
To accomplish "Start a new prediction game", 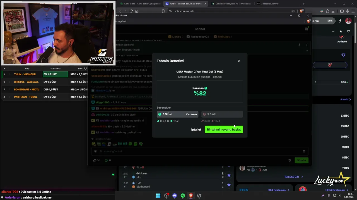I will pyautogui.click(x=224, y=129).
